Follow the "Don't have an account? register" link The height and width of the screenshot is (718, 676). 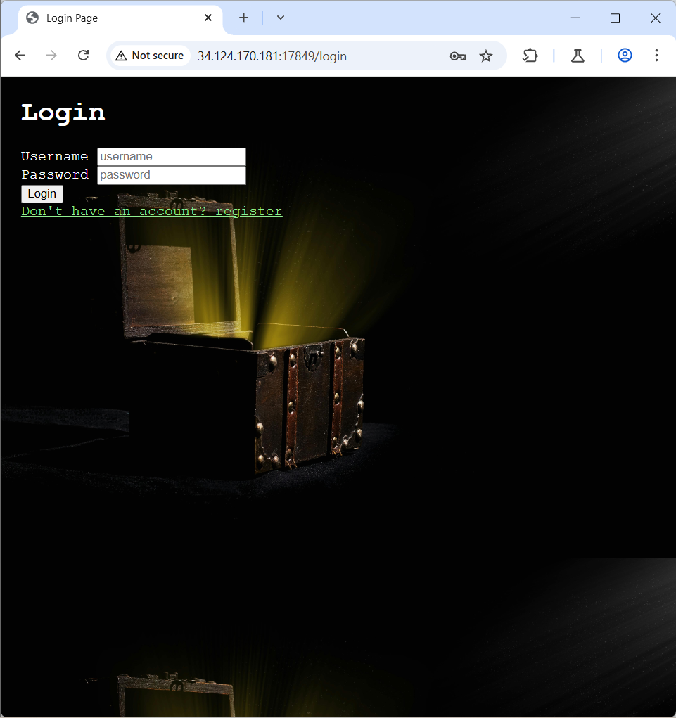tap(152, 211)
